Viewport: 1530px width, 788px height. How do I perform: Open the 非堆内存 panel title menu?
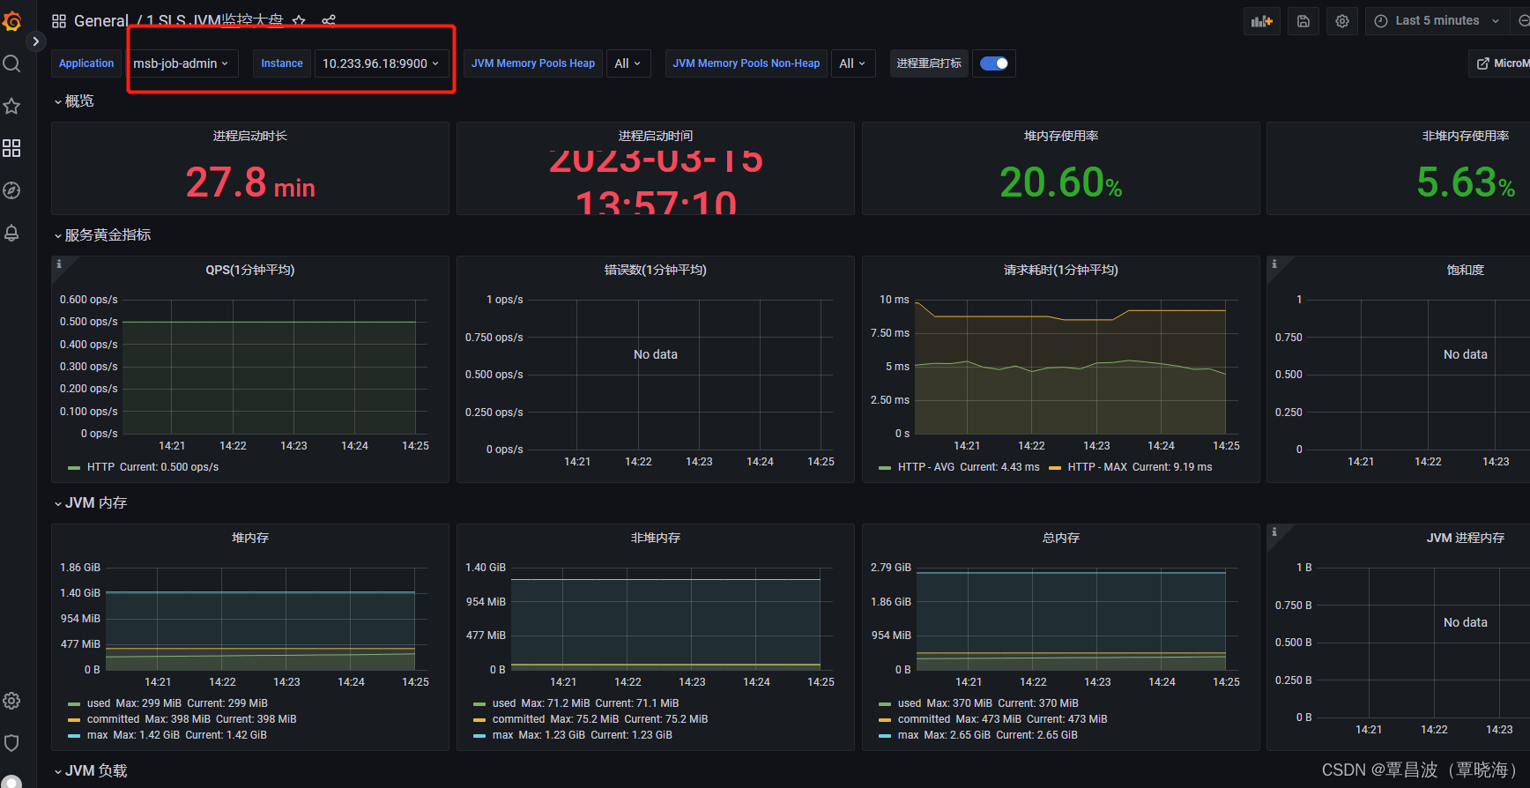pos(656,538)
